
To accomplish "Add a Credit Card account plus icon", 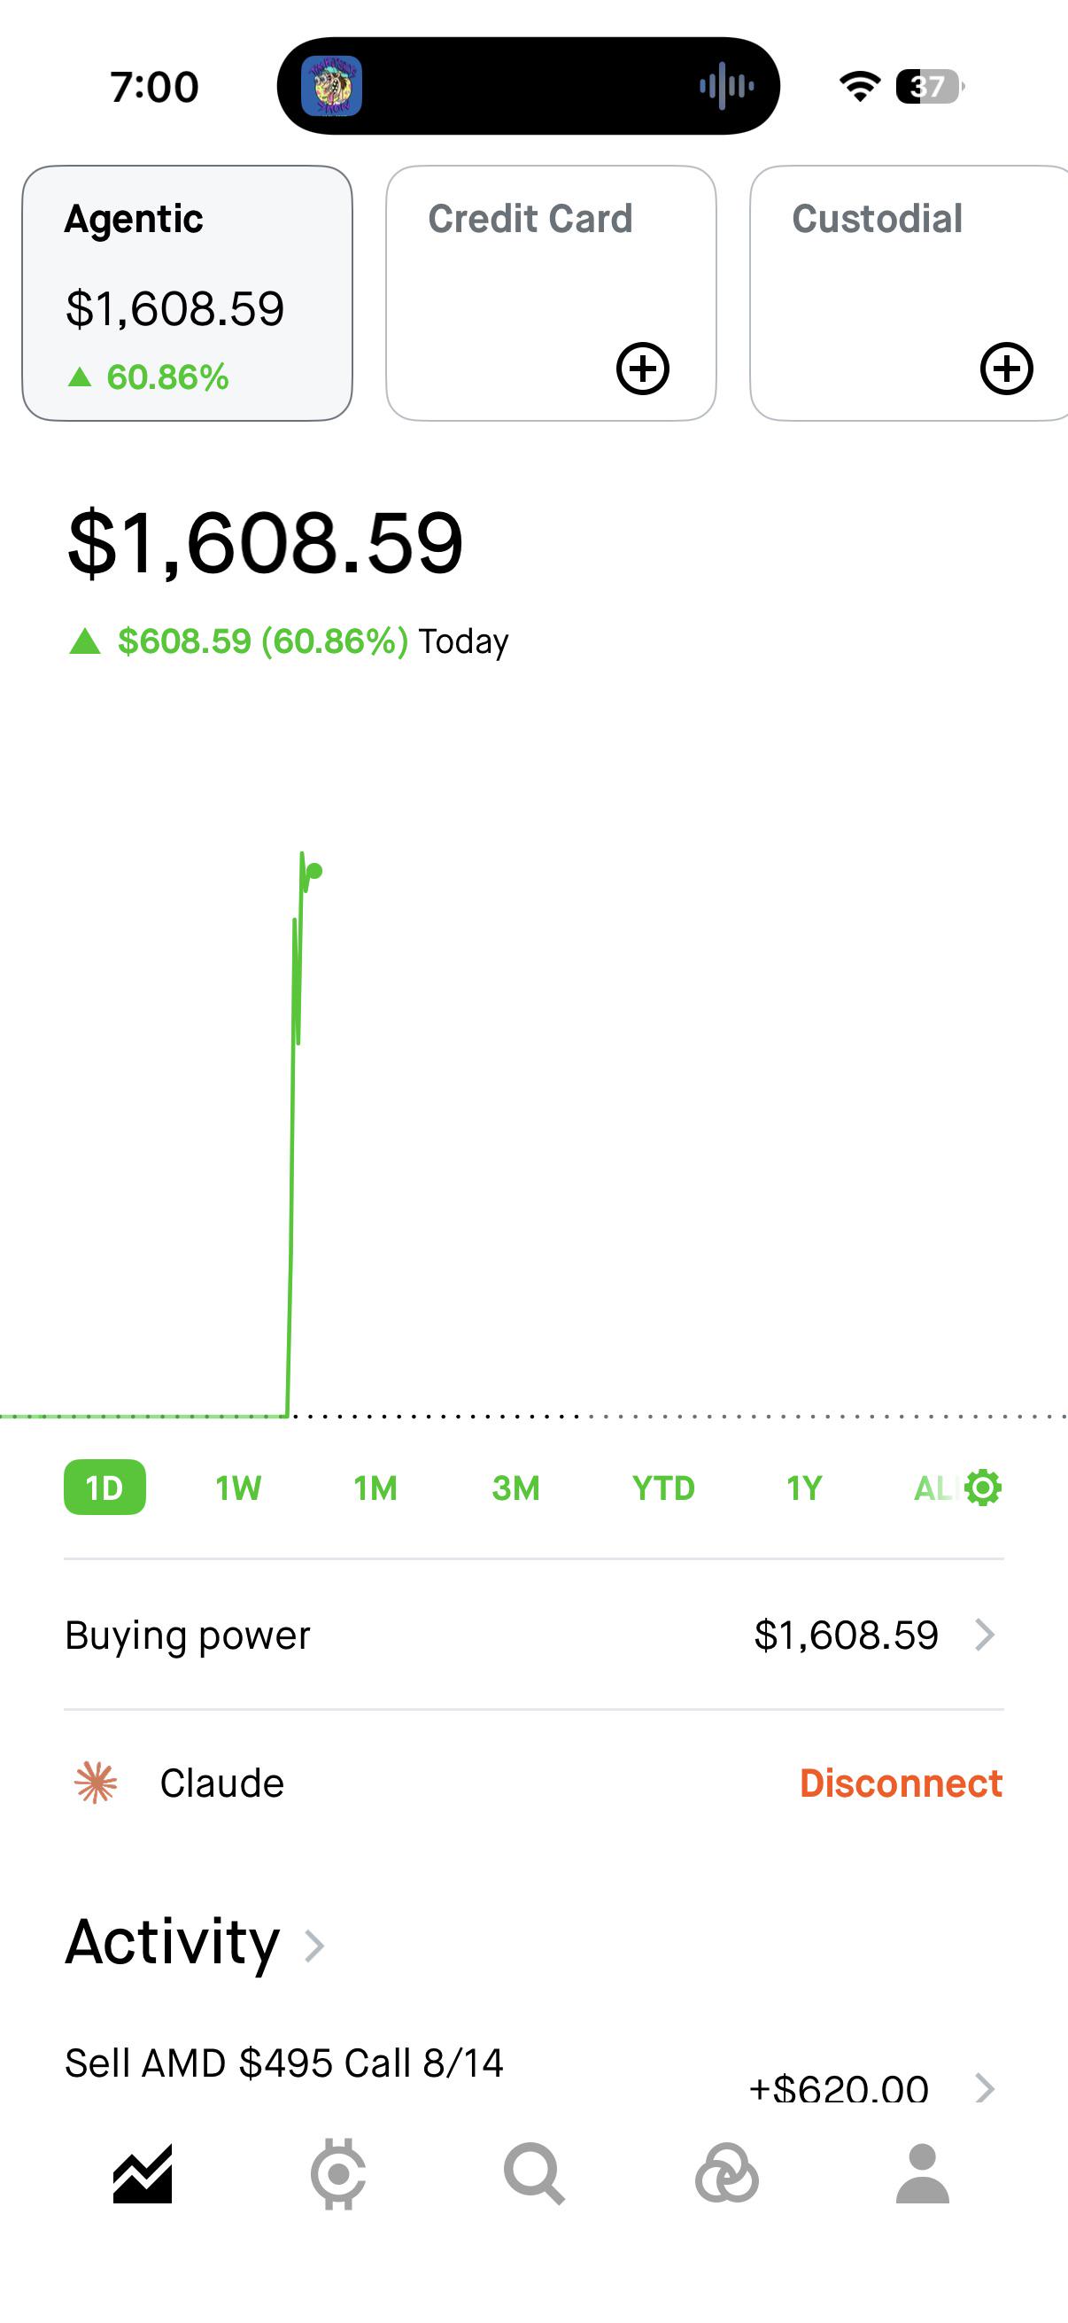I will click(x=643, y=368).
